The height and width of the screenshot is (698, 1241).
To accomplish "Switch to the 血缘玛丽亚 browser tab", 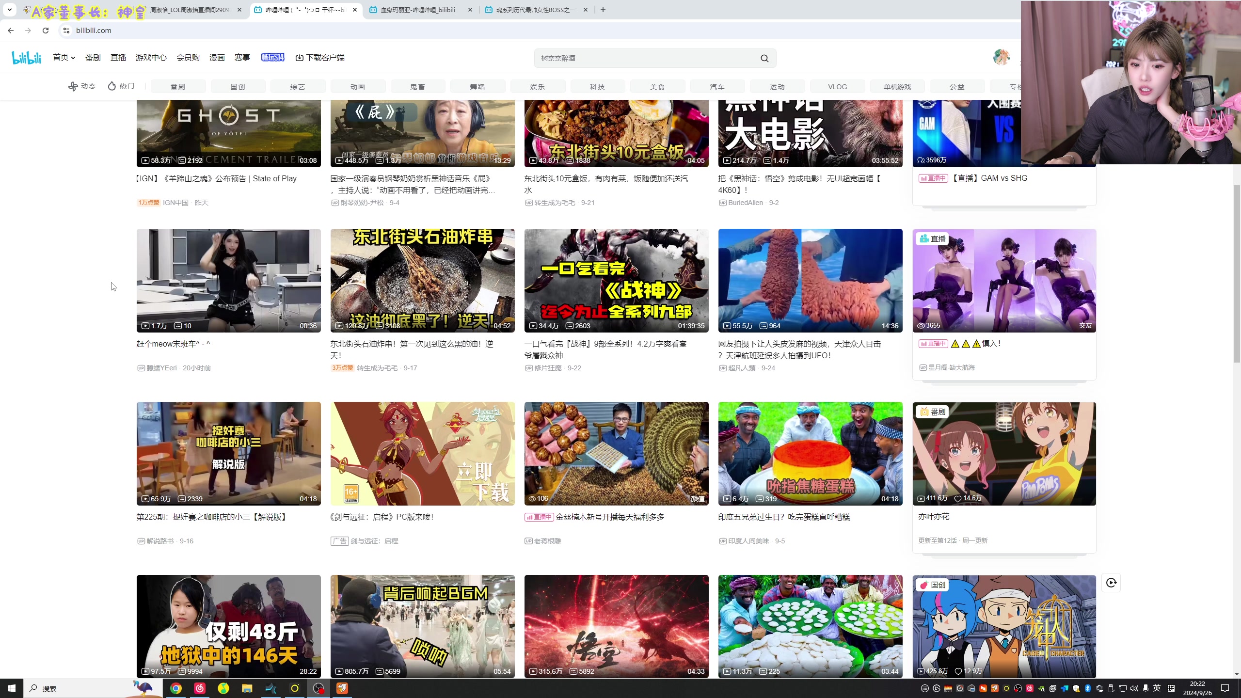I will (x=420, y=10).
